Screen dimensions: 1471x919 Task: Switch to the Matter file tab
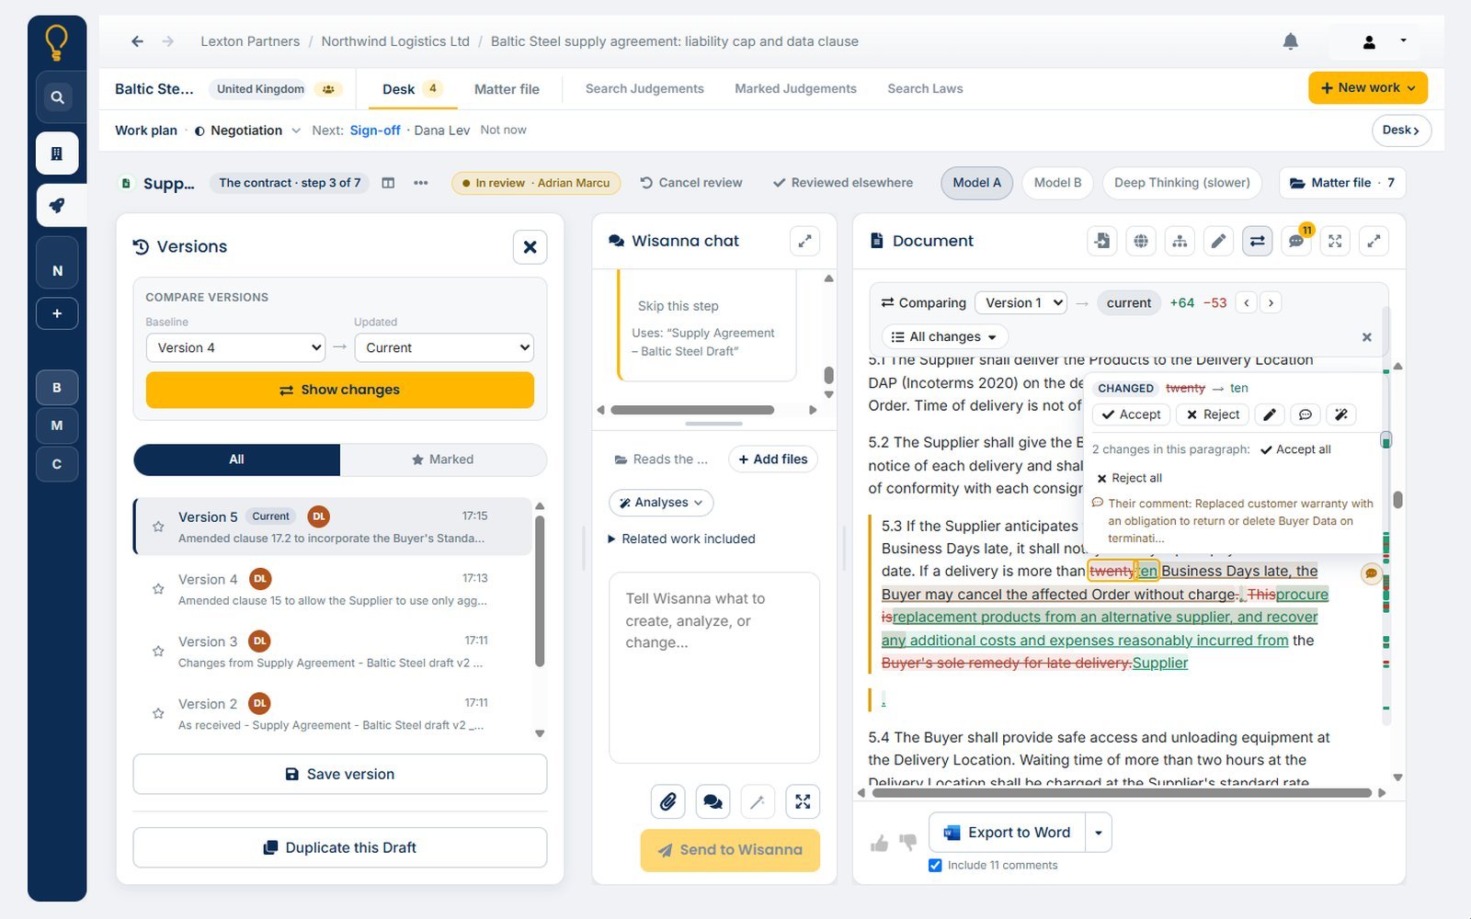[x=507, y=89]
